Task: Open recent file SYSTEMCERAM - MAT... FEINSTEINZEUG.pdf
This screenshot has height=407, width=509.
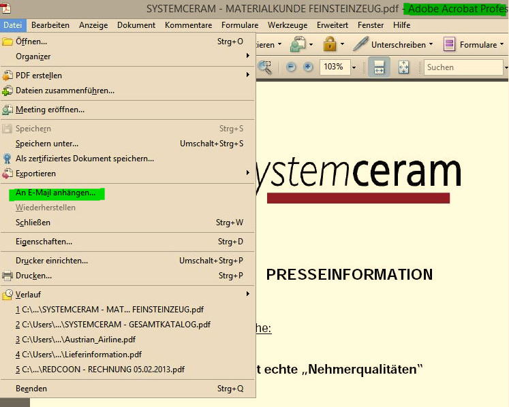Action: [127, 310]
